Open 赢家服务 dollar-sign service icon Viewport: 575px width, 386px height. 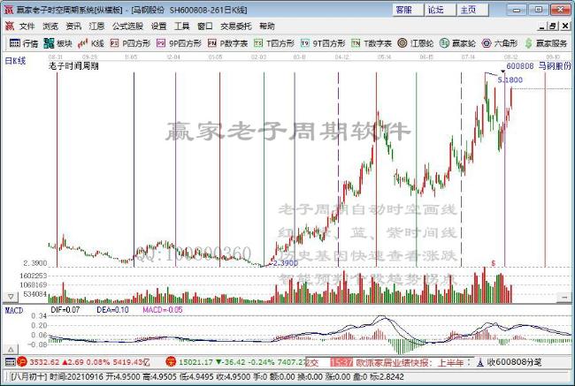click(546, 43)
